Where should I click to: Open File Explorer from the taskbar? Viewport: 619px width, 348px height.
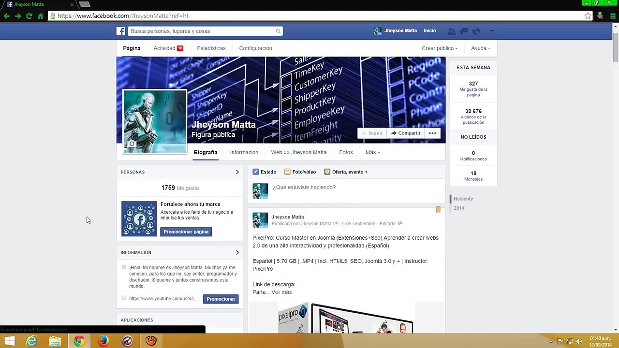tap(55, 341)
